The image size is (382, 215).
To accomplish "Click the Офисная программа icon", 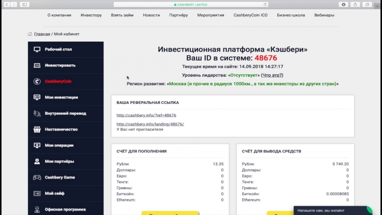I will (37, 209).
